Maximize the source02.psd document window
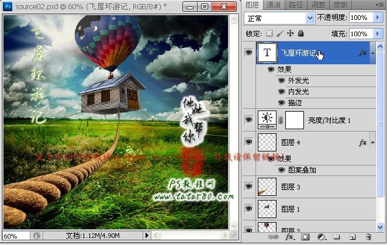The height and width of the screenshot is (245, 387). [x=205, y=6]
